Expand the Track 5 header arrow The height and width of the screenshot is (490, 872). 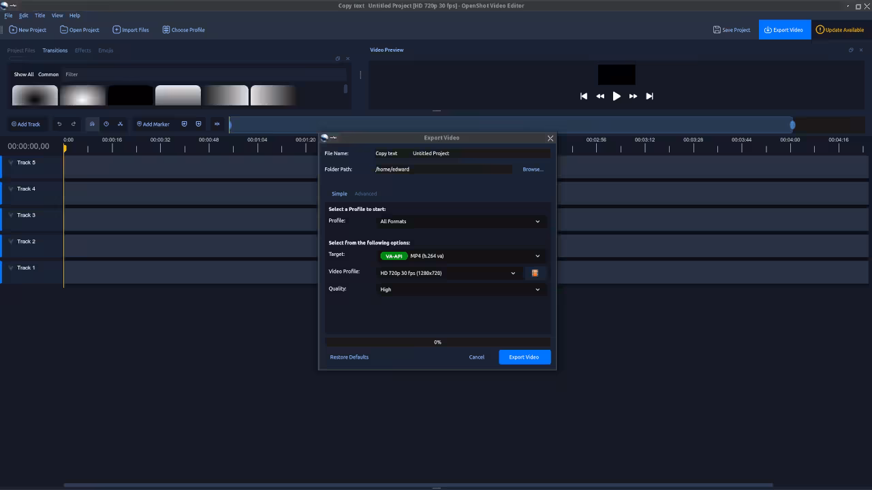click(10, 163)
